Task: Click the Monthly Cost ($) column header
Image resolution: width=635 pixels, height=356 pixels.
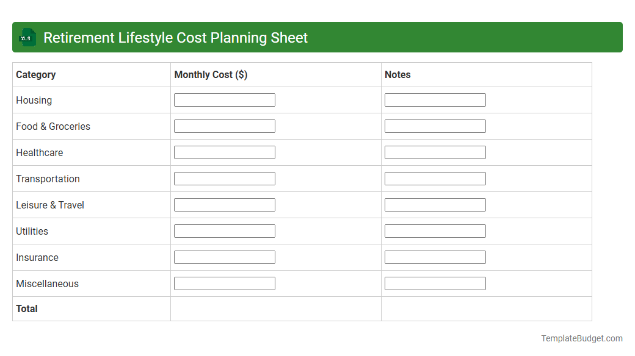Action: [210, 74]
